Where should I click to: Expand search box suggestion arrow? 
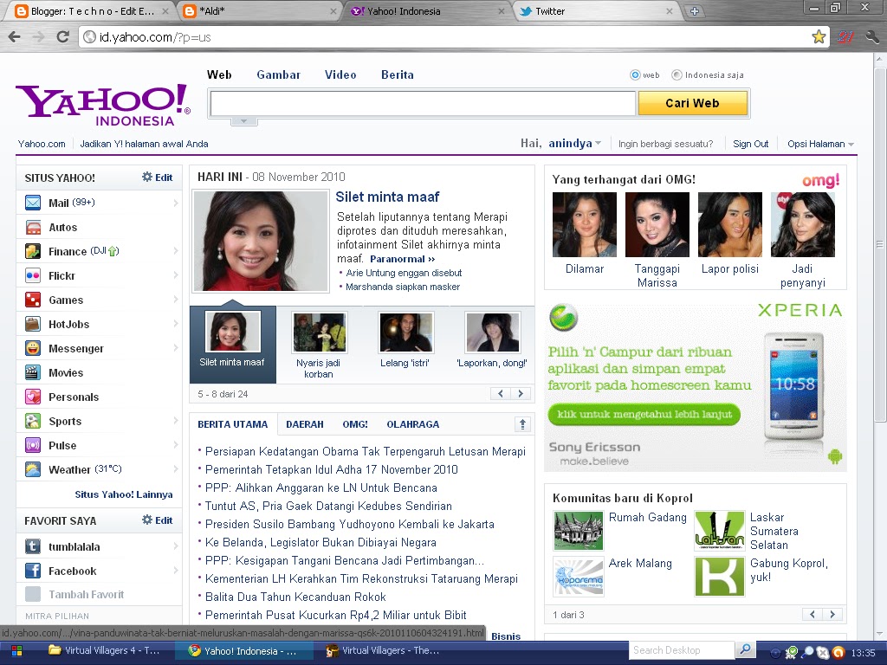[x=243, y=121]
